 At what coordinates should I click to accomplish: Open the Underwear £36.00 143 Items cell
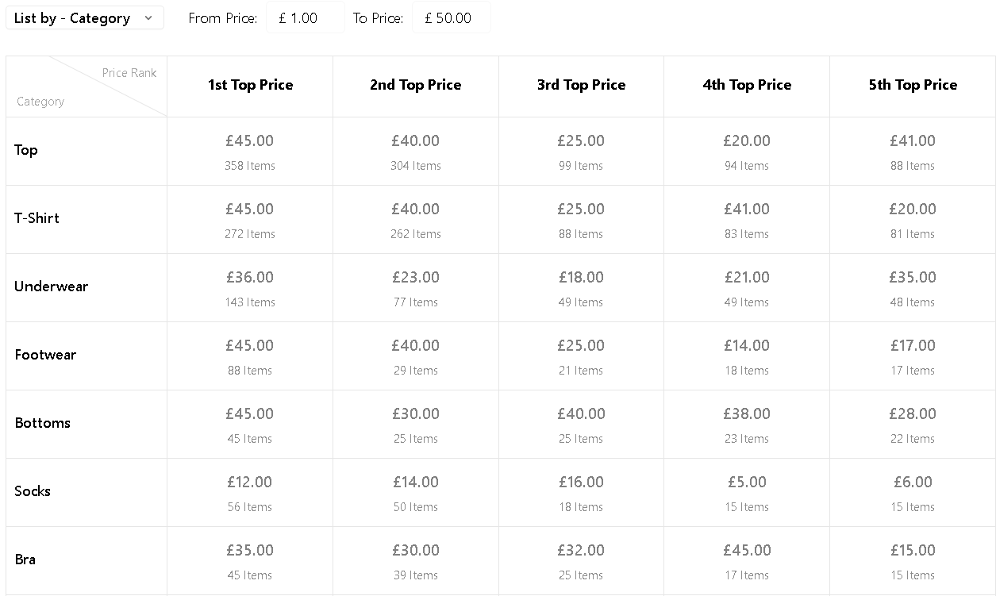tap(250, 288)
